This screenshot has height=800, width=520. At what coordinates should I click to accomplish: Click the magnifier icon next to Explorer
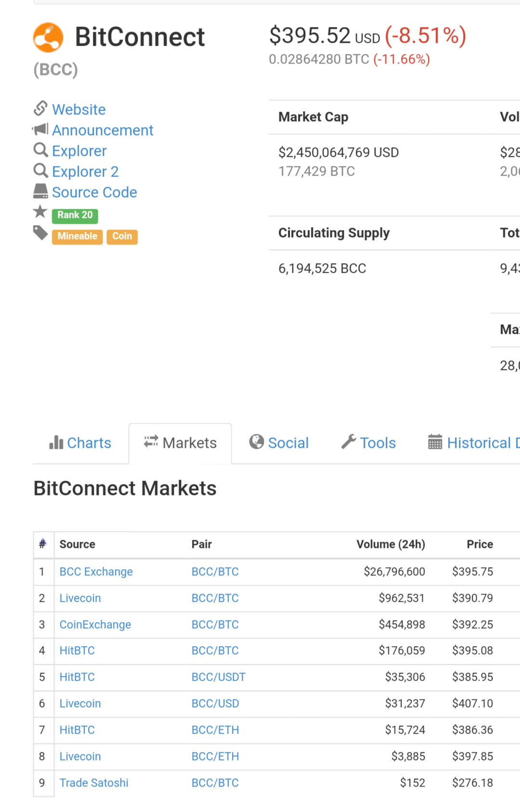pyautogui.click(x=40, y=150)
